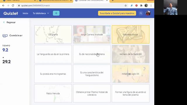Select the Jorge Carrera Andrade card

click(x=92, y=34)
